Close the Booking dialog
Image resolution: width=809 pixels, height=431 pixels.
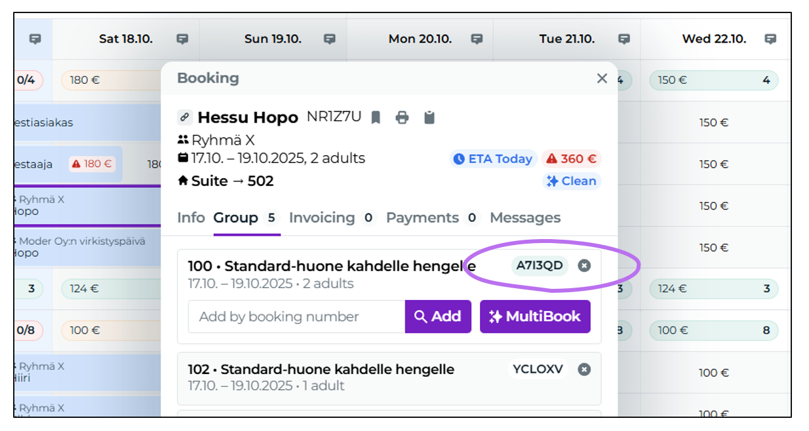point(602,79)
